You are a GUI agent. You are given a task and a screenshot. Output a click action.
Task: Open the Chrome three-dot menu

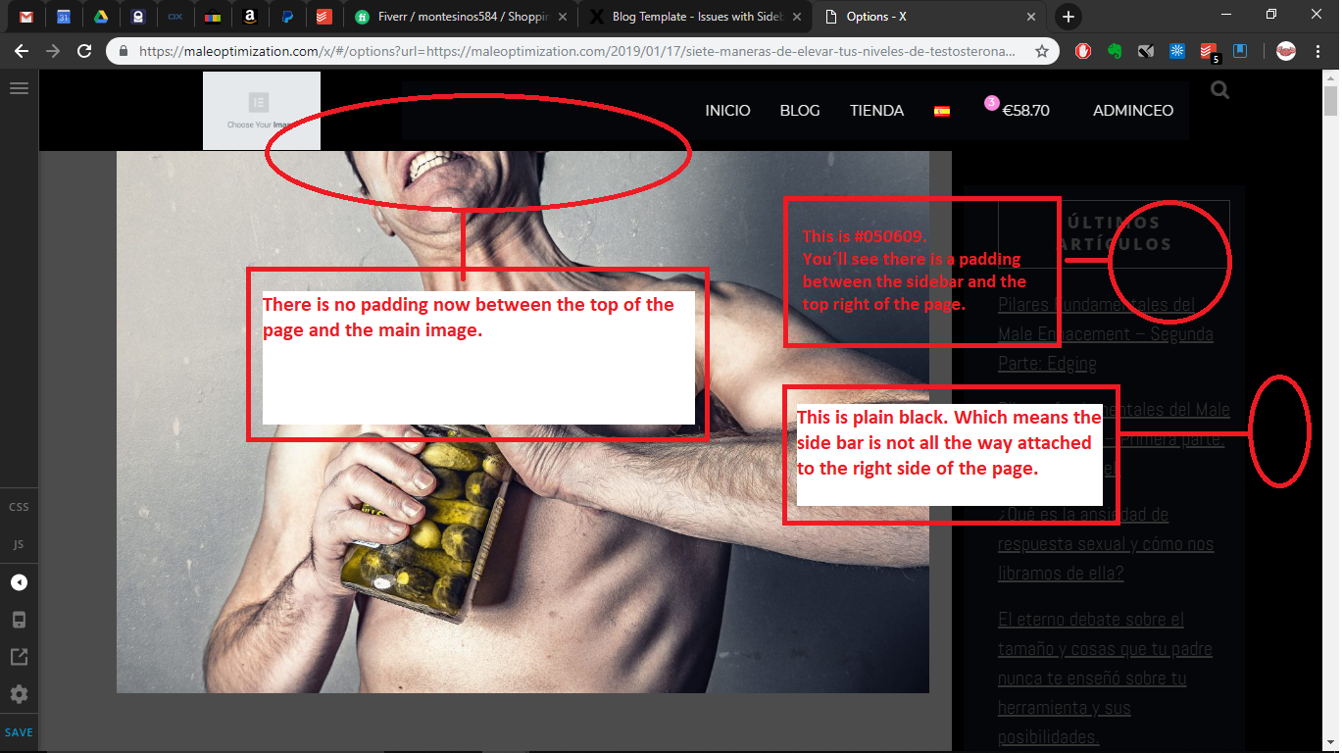[1318, 51]
